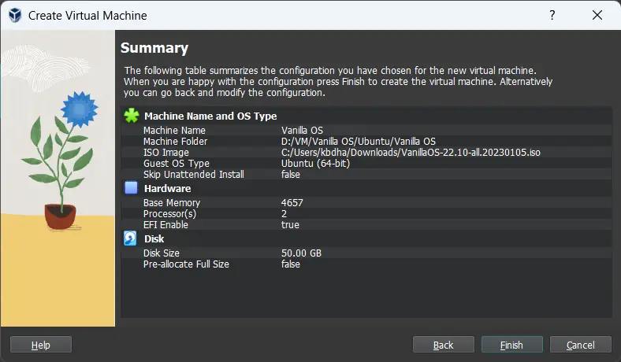Click the Vanilla OS machine name value
This screenshot has height=362, width=621.
302,130
